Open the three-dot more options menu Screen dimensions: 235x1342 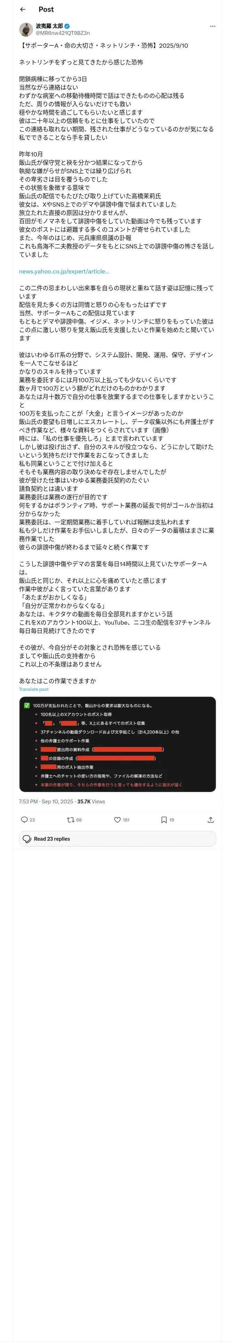pos(212,26)
